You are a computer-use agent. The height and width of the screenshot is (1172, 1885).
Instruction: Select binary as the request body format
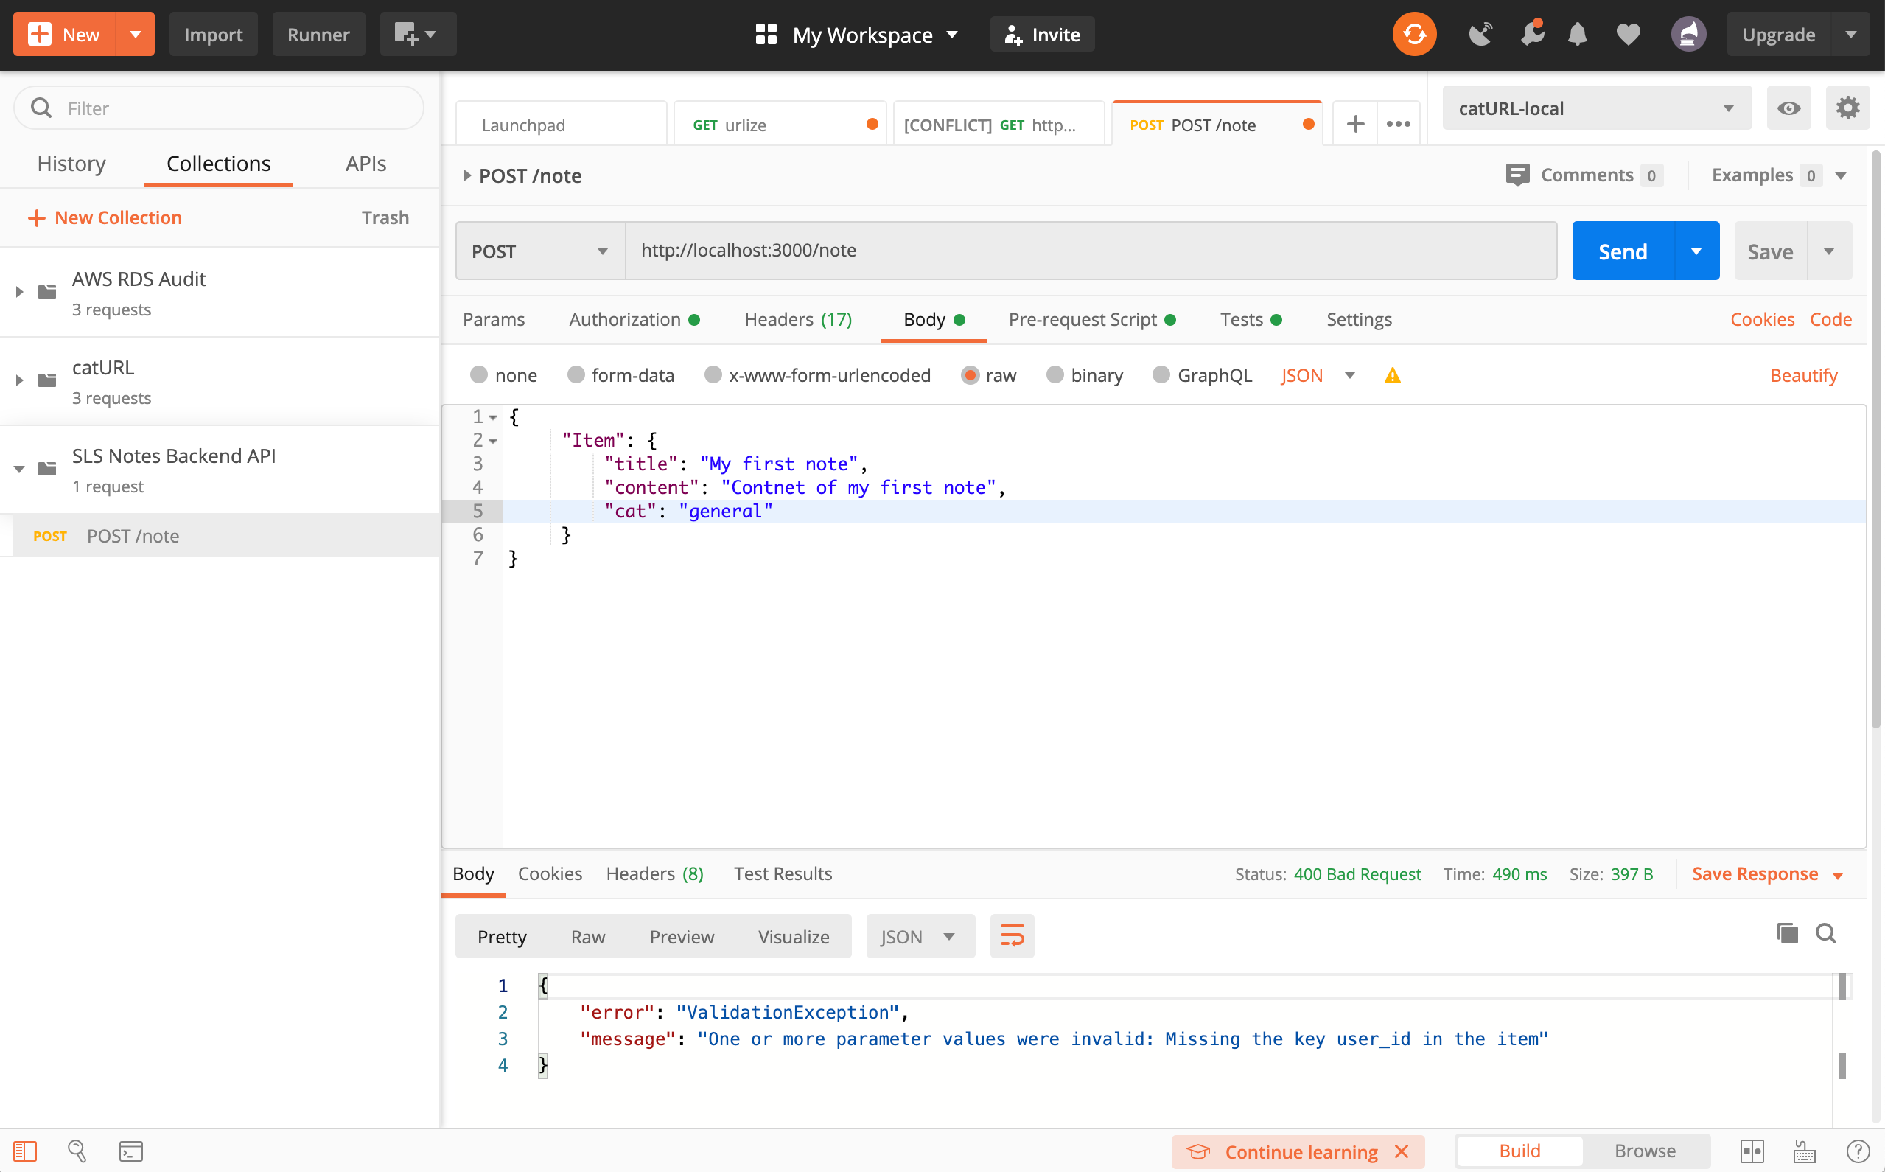point(1085,374)
